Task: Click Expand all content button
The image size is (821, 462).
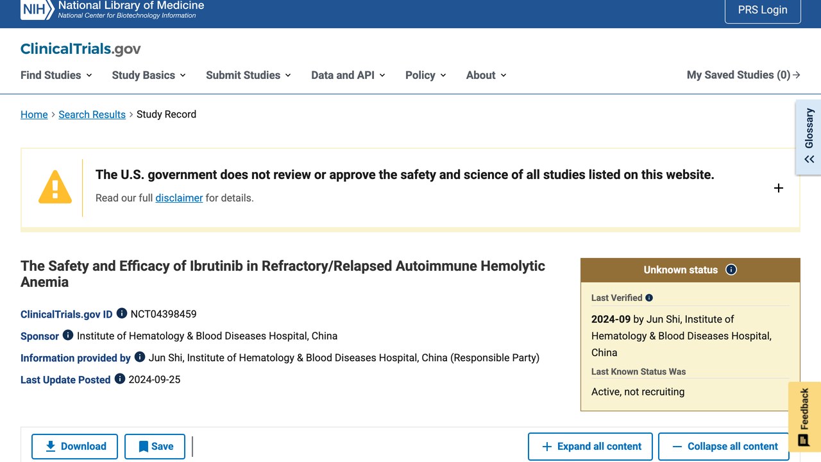Action: [x=590, y=447]
